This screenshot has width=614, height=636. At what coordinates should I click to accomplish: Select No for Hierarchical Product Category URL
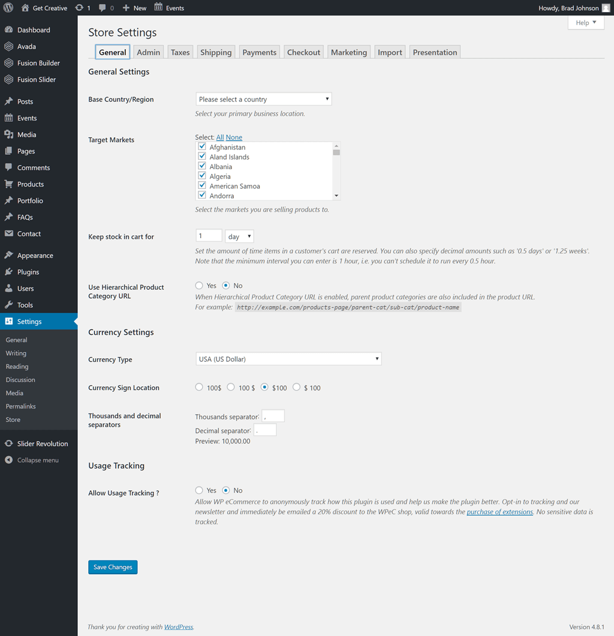click(x=226, y=286)
